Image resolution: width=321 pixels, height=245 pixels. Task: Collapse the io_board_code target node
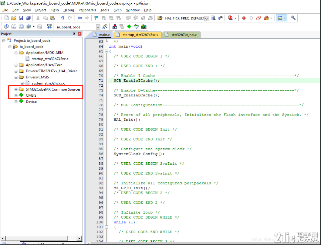[x=10, y=47]
